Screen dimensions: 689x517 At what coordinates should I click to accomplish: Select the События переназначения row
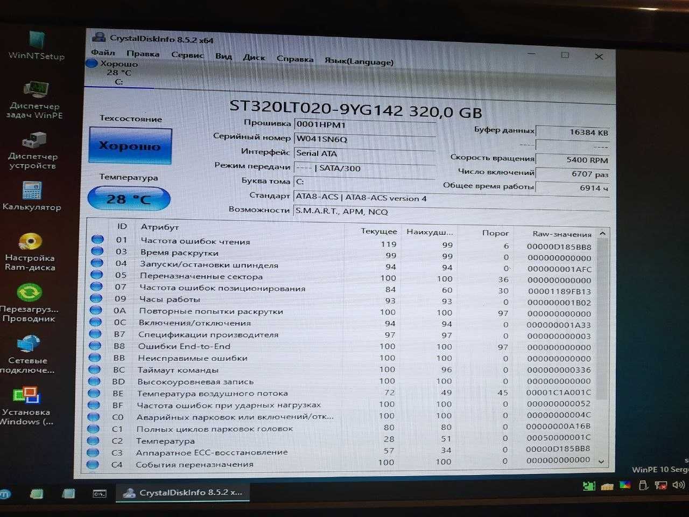[x=340, y=463]
